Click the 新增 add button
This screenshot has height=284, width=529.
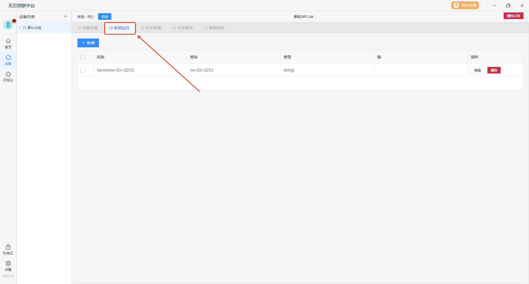coord(88,43)
